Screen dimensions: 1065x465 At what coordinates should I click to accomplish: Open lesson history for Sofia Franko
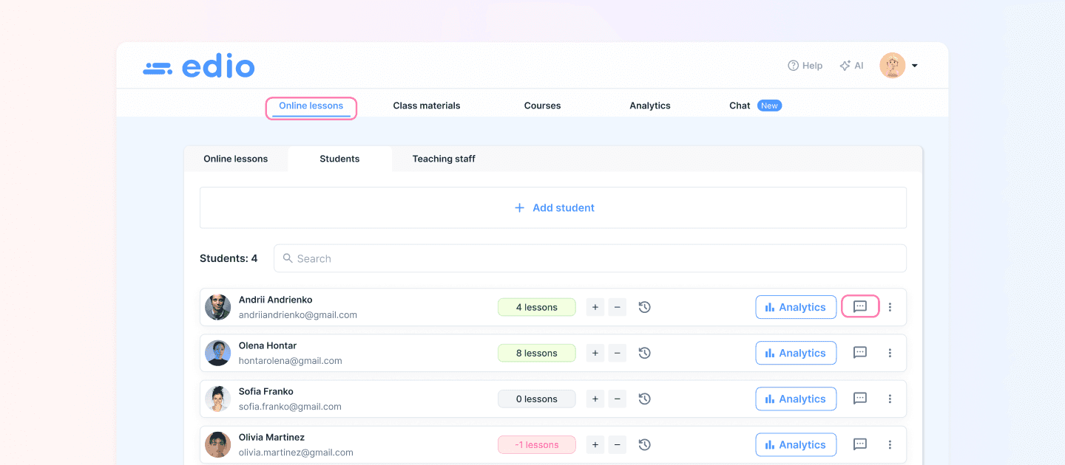tap(644, 399)
